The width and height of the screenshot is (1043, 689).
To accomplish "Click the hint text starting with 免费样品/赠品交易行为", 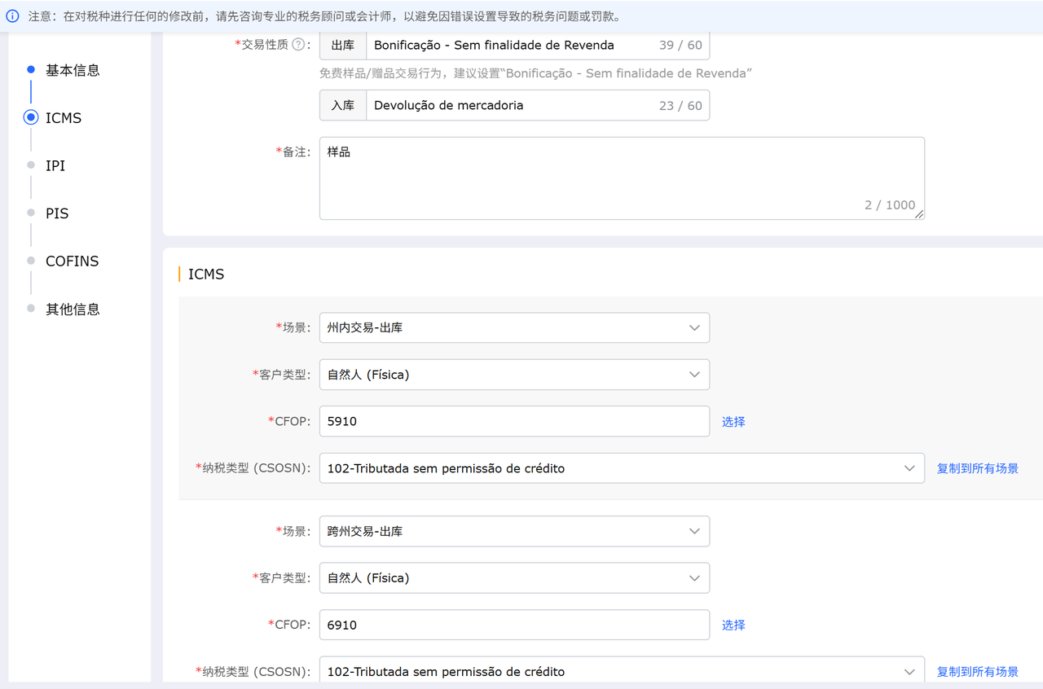I will (535, 73).
